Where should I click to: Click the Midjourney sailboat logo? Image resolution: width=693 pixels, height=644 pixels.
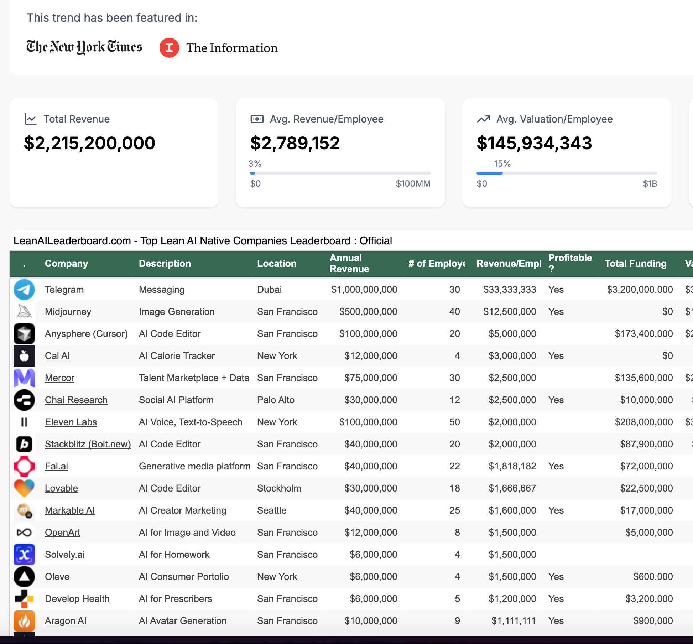(x=24, y=312)
